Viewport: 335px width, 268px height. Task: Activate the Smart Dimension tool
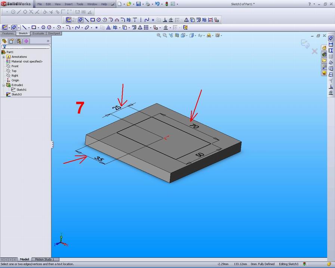[x=13, y=27]
